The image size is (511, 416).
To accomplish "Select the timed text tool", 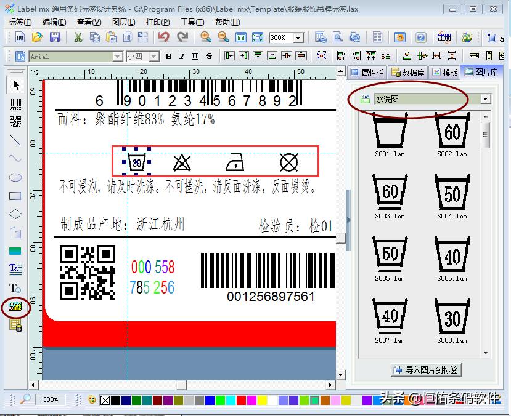I will point(15,288).
